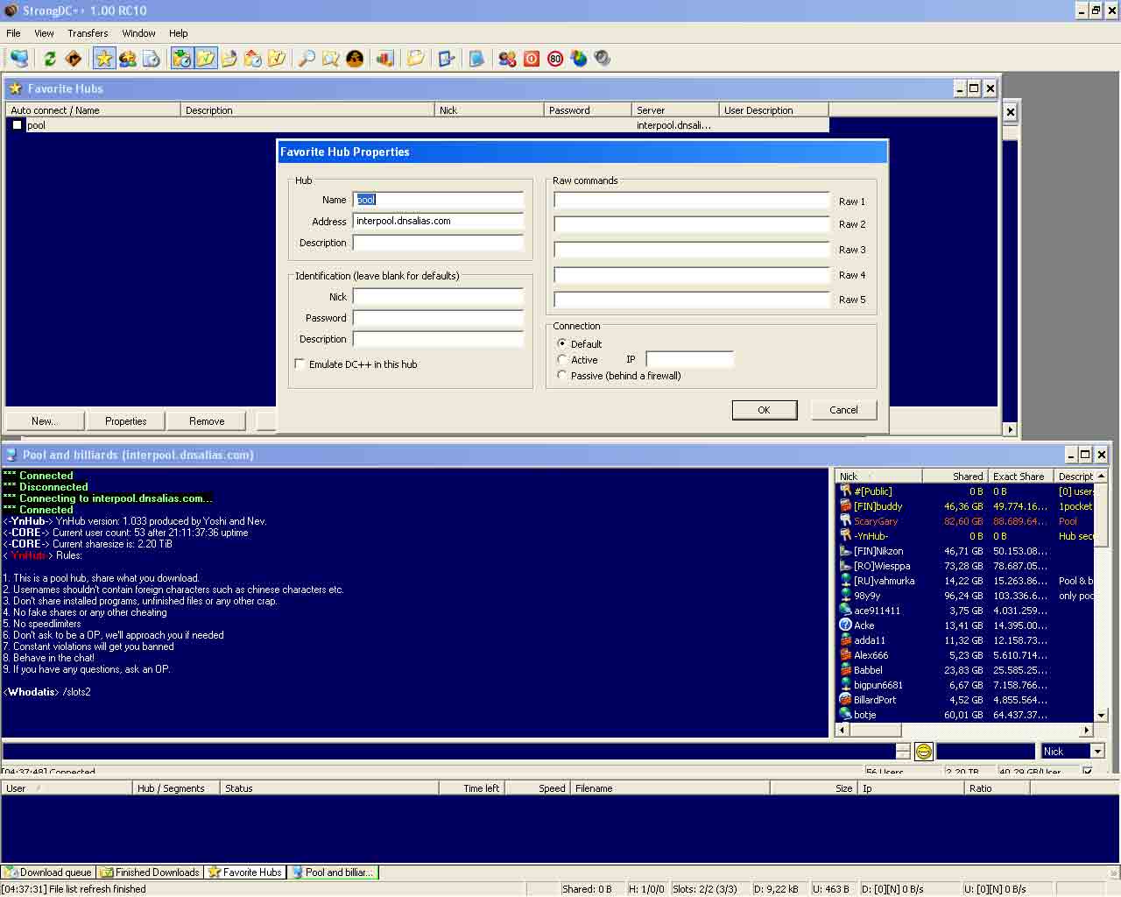Open Settings from the toolbar
Image resolution: width=1121 pixels, height=897 pixels.
point(446,59)
